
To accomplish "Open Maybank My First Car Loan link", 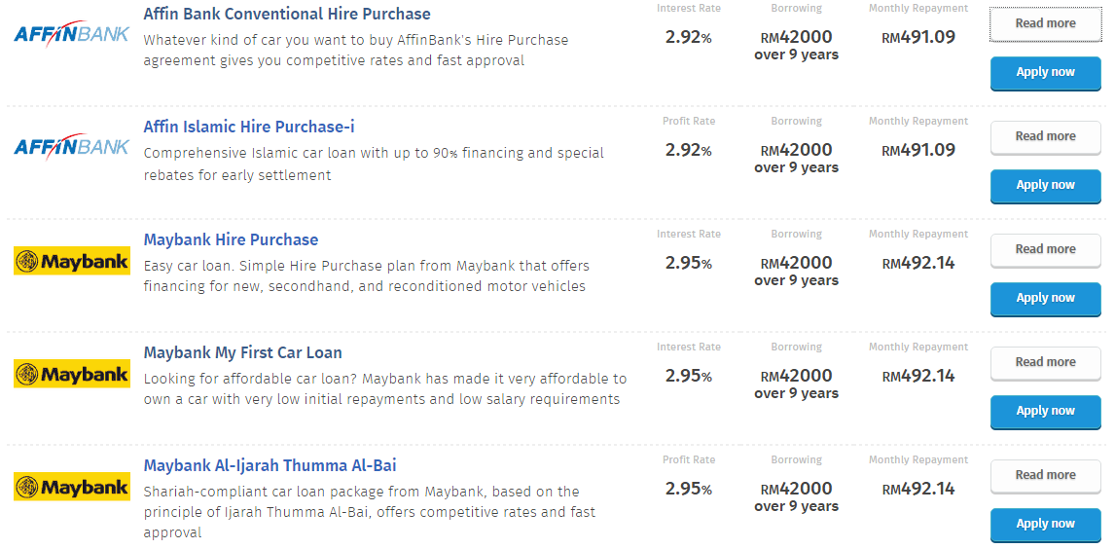I will 242,352.
